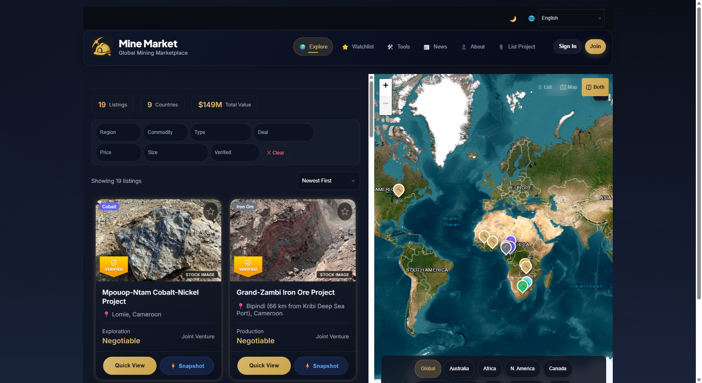Zoom out on the map with minus control

385,104
